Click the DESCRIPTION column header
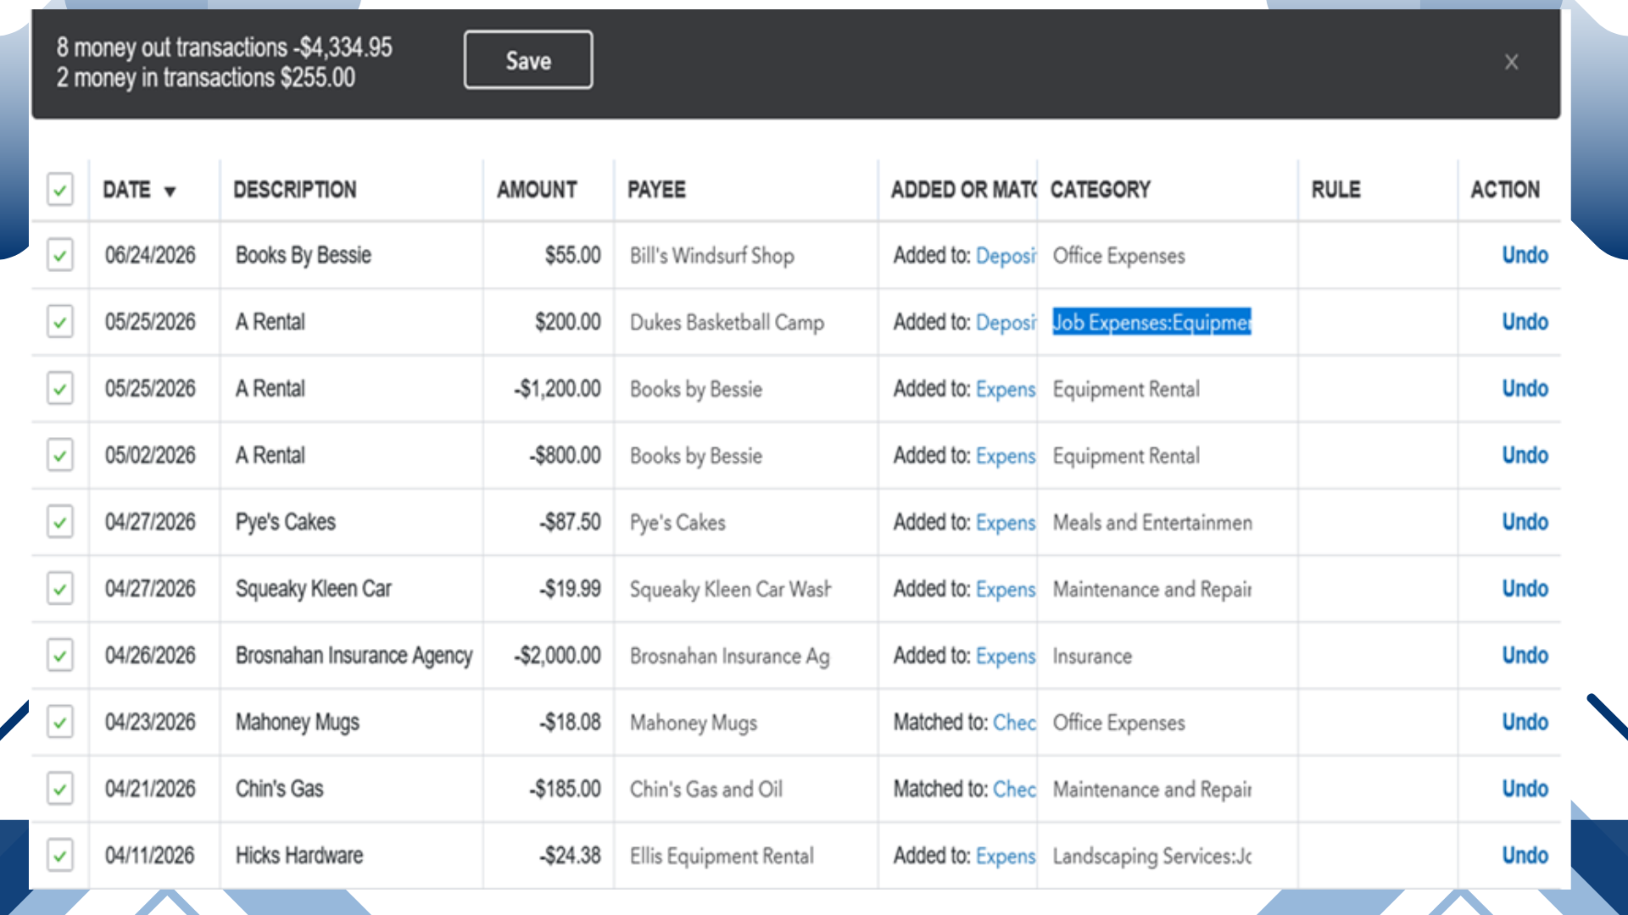1628x915 pixels. point(295,190)
